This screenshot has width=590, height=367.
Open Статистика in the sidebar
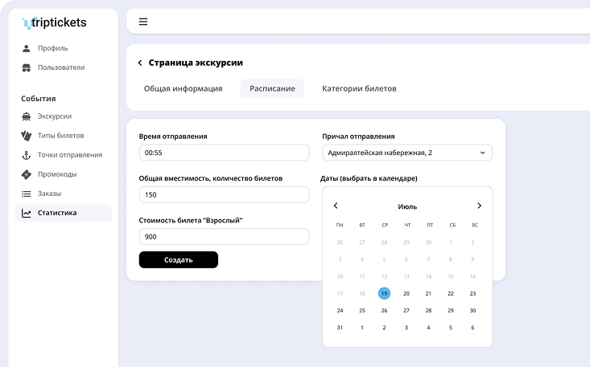[56, 213]
